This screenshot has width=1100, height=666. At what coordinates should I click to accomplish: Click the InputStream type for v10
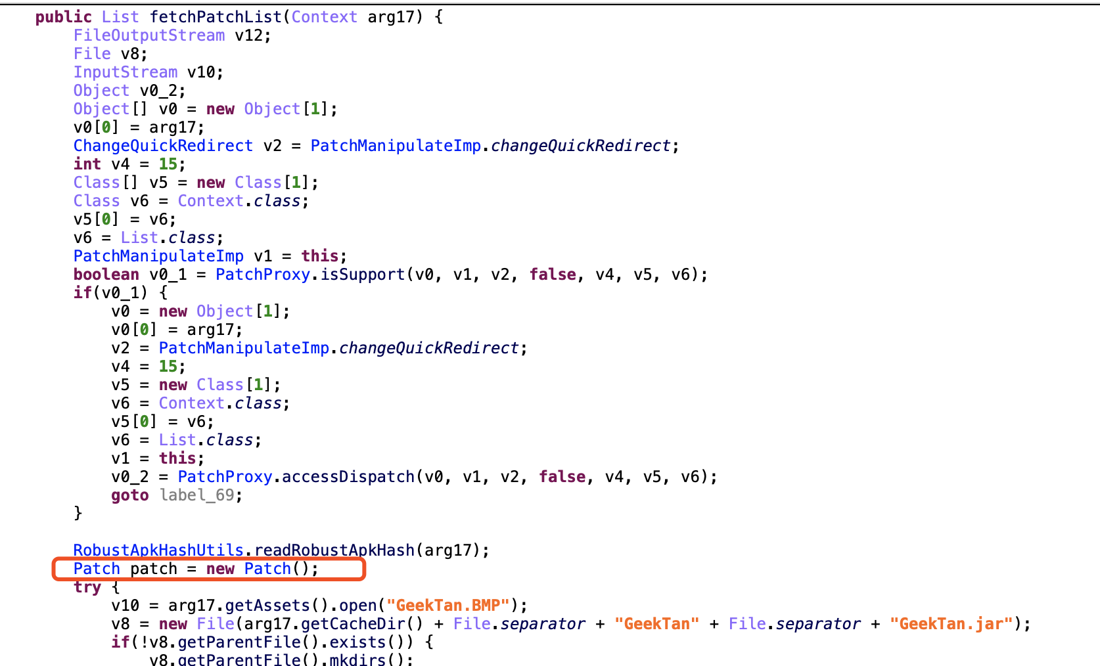(125, 72)
